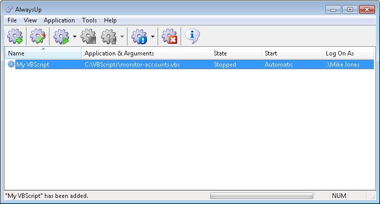Click the blue info speech bubble icon

(x=192, y=36)
